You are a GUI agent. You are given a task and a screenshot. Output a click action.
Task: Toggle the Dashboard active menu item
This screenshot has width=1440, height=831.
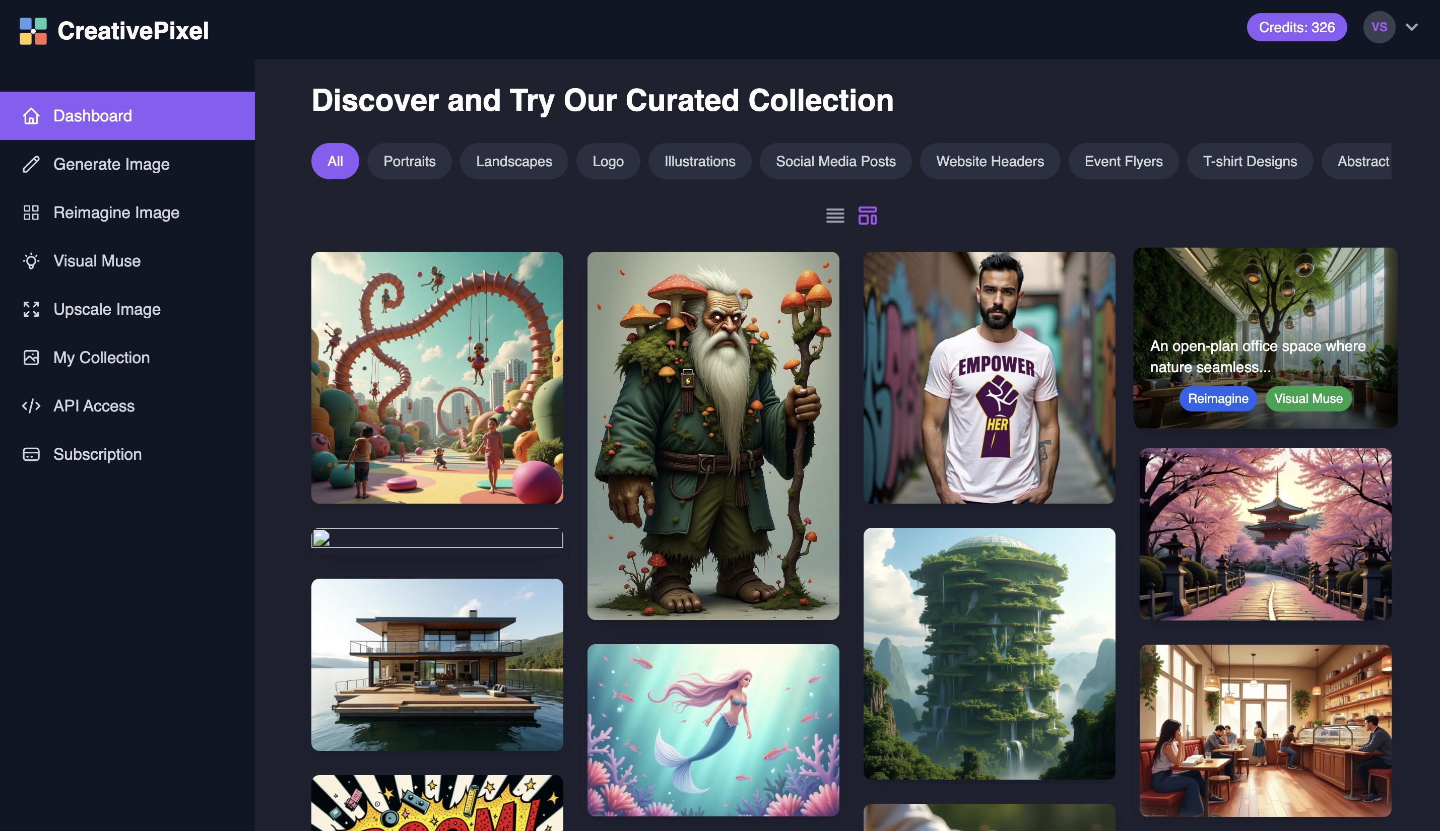click(x=126, y=116)
